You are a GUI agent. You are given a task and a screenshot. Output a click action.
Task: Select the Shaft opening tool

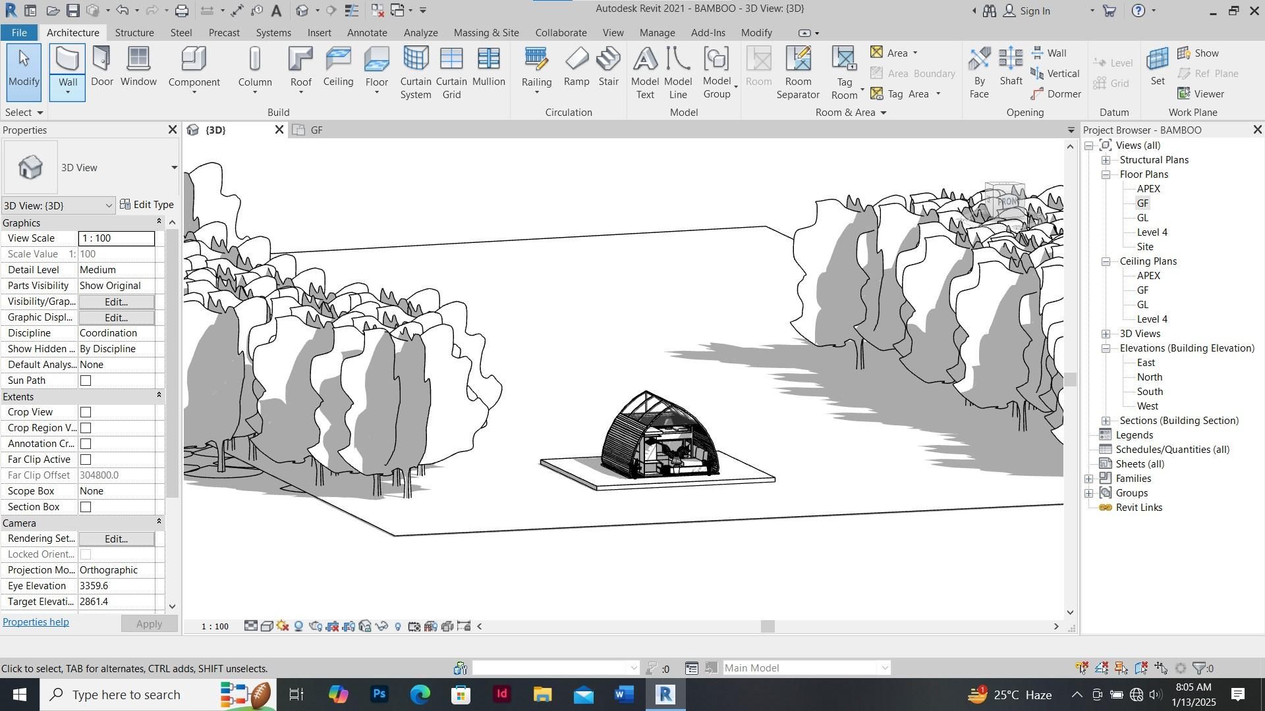[1011, 67]
